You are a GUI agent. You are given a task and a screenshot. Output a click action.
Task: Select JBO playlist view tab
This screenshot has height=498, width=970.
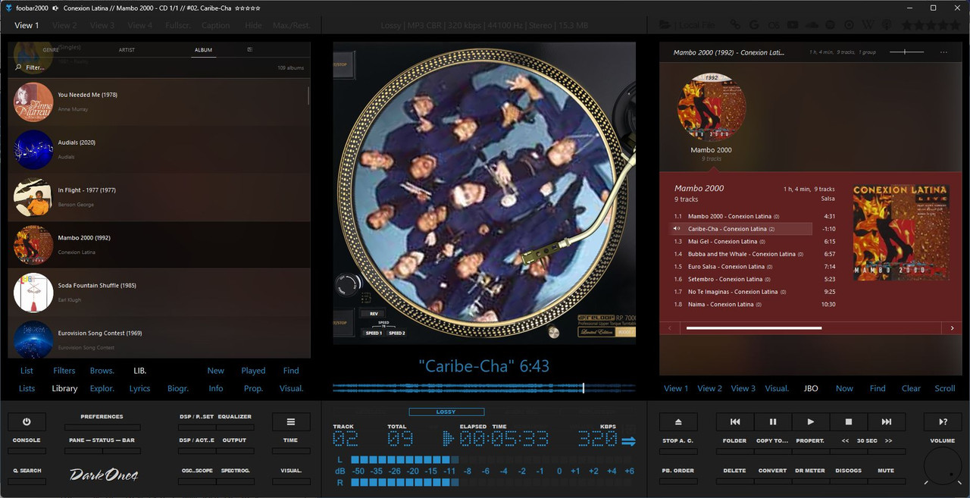pos(811,388)
